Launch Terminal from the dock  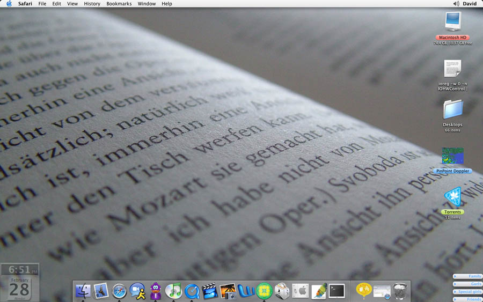[336, 291]
